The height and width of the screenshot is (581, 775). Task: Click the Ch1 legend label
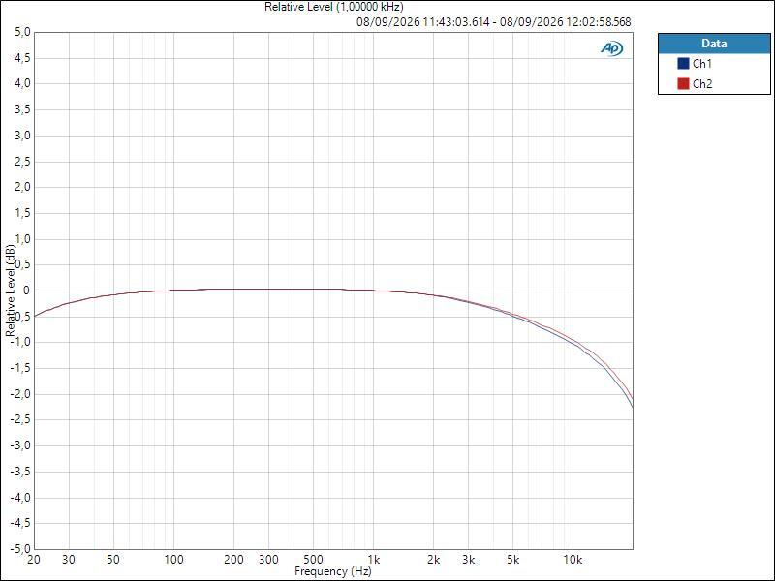(x=701, y=64)
